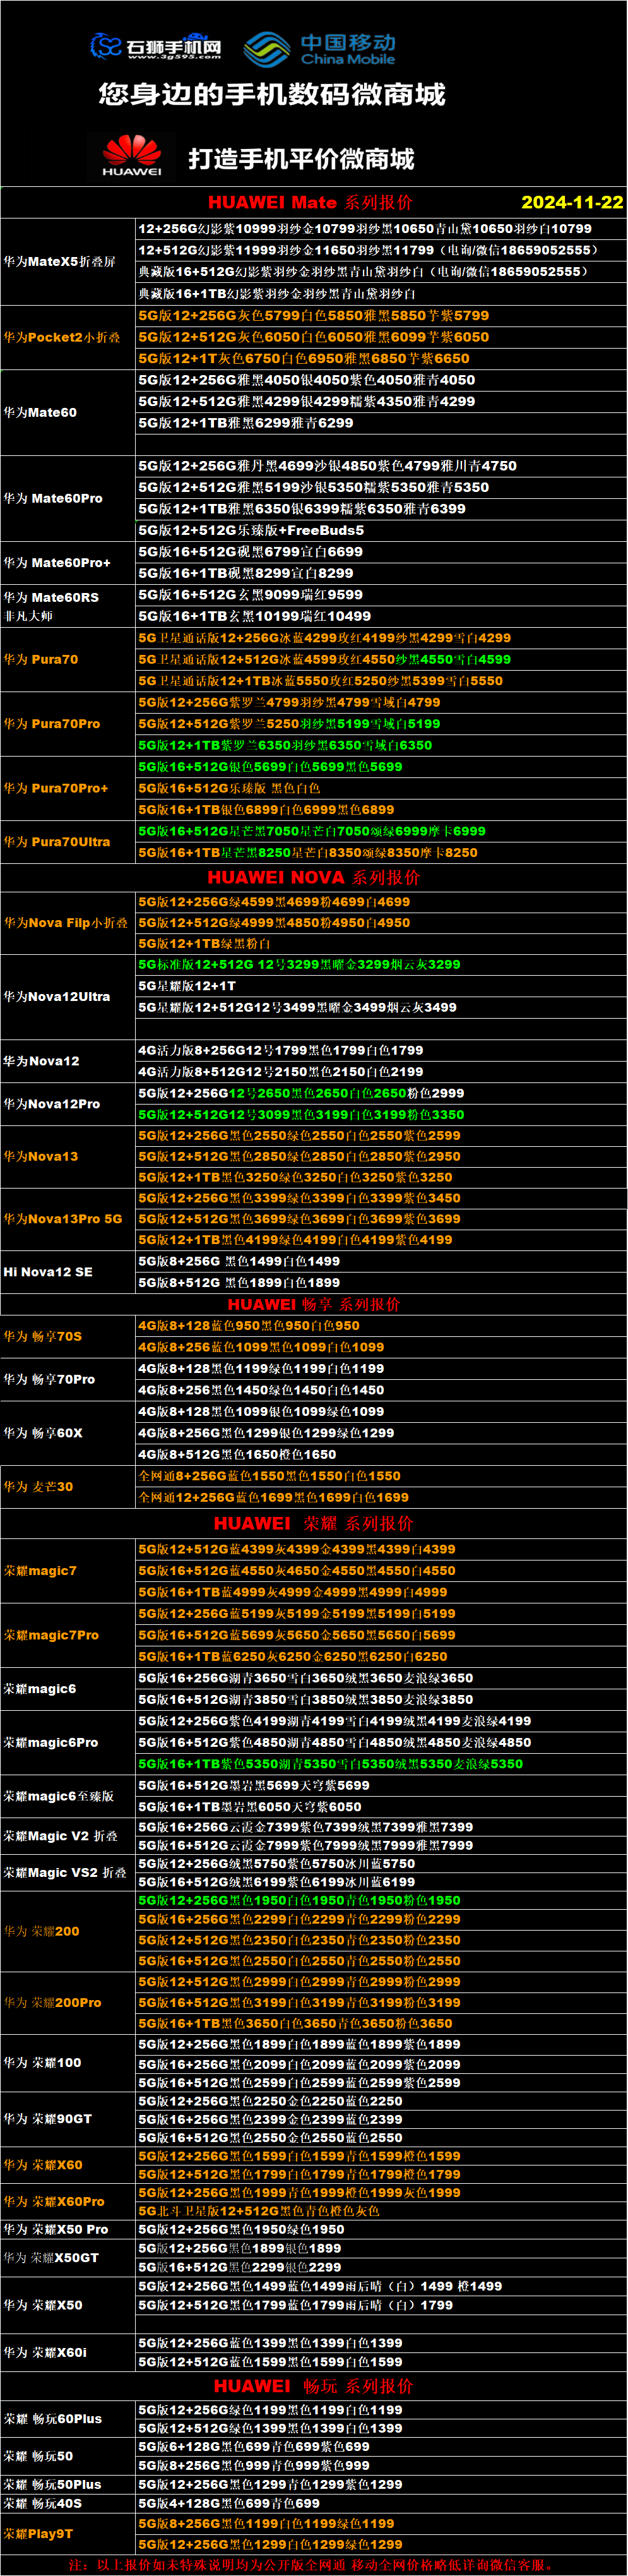Click the 荣耀magic6至臻版 model cell

(67, 1796)
